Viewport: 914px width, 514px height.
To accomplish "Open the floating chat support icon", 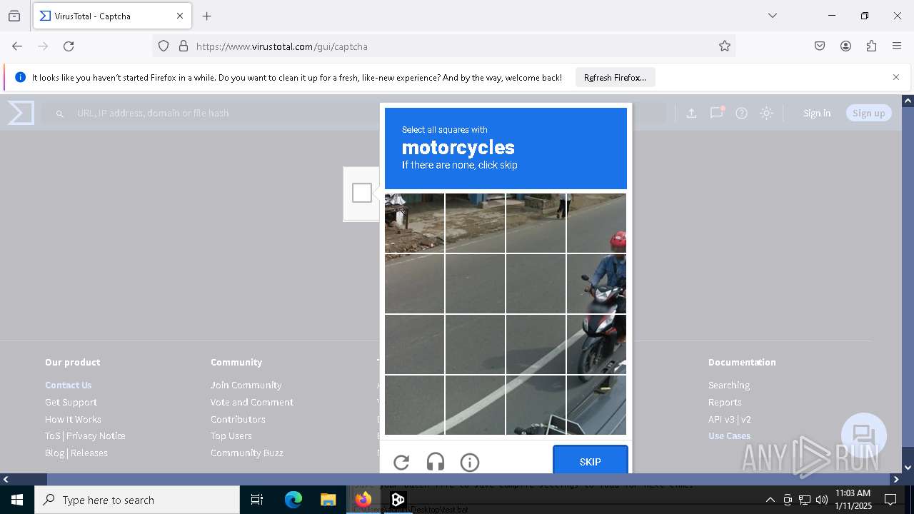I will point(864,435).
